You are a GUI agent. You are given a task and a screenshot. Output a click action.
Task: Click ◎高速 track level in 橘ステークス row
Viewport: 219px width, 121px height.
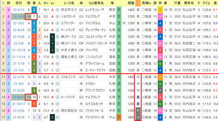(x=147, y=43)
